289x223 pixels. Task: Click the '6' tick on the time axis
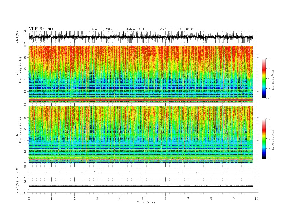tap(165, 199)
